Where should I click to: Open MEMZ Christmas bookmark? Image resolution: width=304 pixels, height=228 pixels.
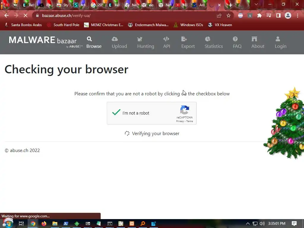(104, 25)
